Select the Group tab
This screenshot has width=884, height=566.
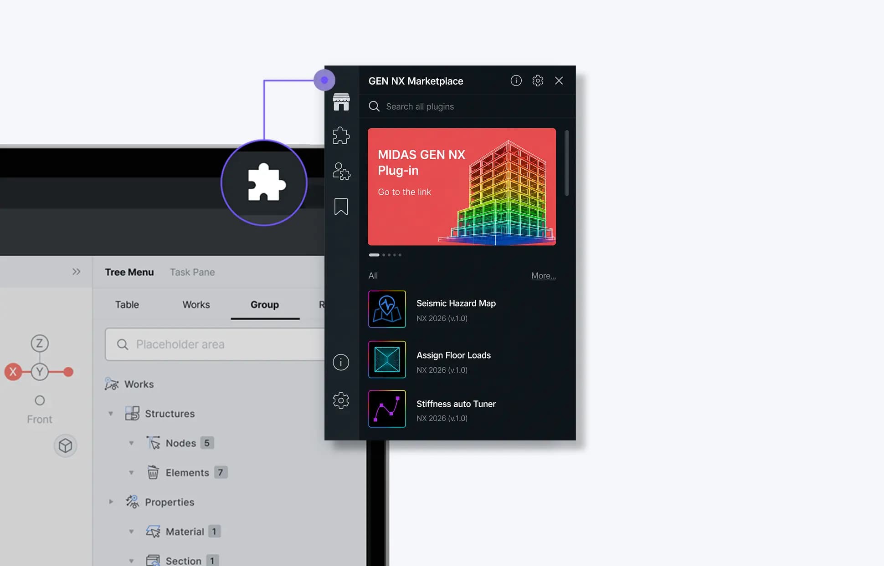point(265,304)
